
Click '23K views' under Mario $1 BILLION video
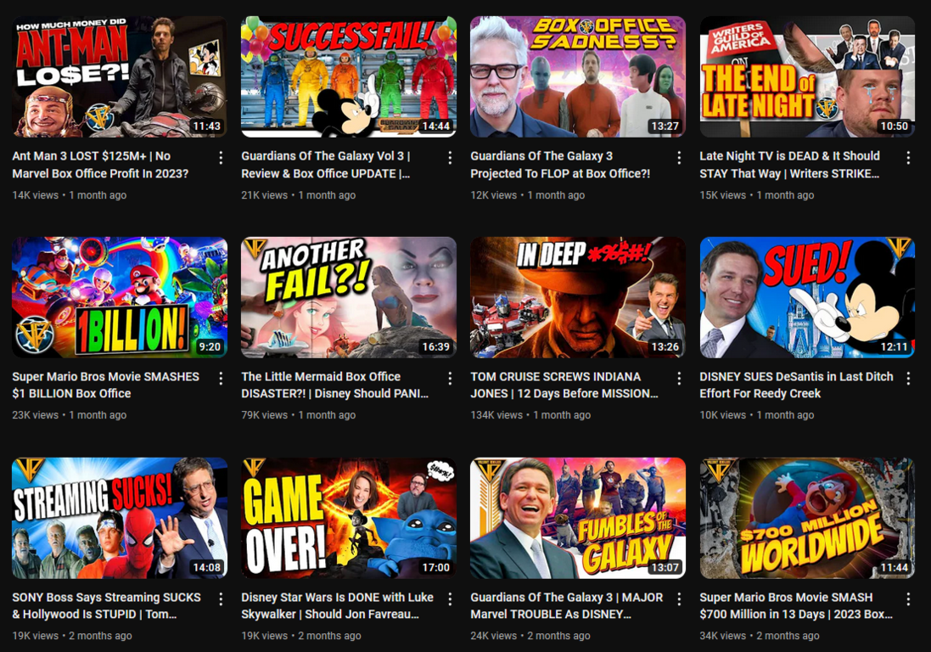point(35,415)
